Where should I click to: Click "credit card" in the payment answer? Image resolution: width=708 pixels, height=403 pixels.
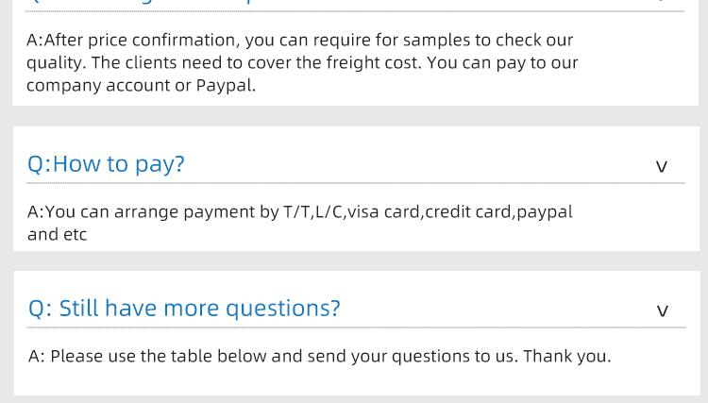[467, 211]
